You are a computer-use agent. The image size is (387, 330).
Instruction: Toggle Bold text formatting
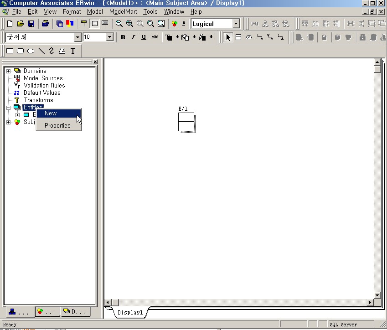(x=123, y=37)
